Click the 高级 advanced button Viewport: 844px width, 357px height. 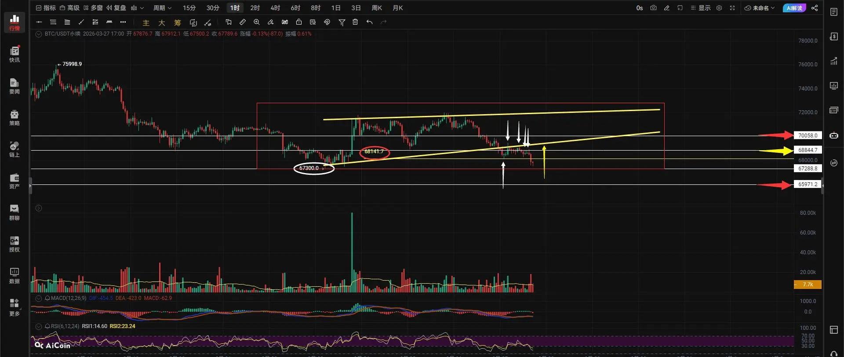click(69, 8)
